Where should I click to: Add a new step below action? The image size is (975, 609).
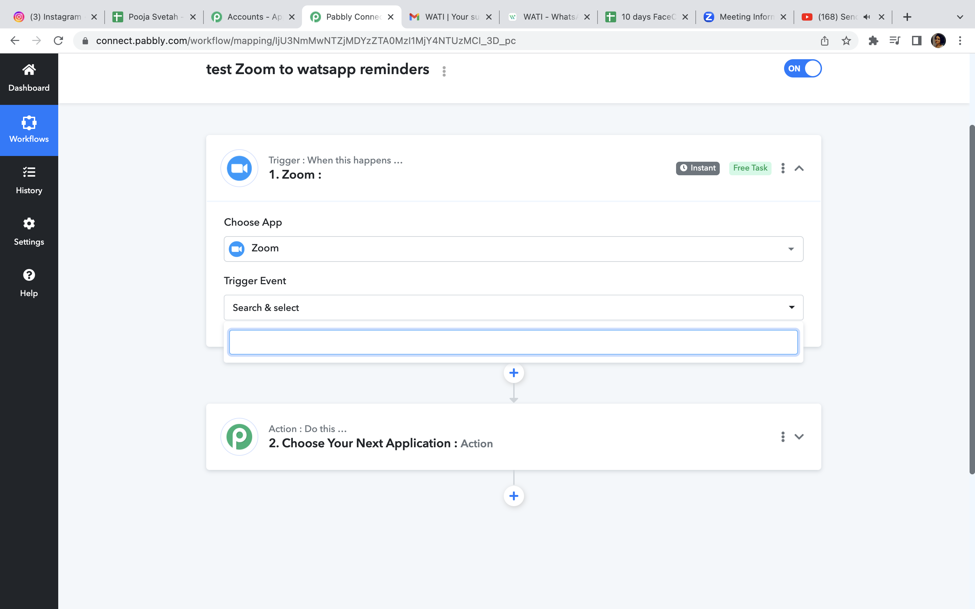tap(514, 496)
